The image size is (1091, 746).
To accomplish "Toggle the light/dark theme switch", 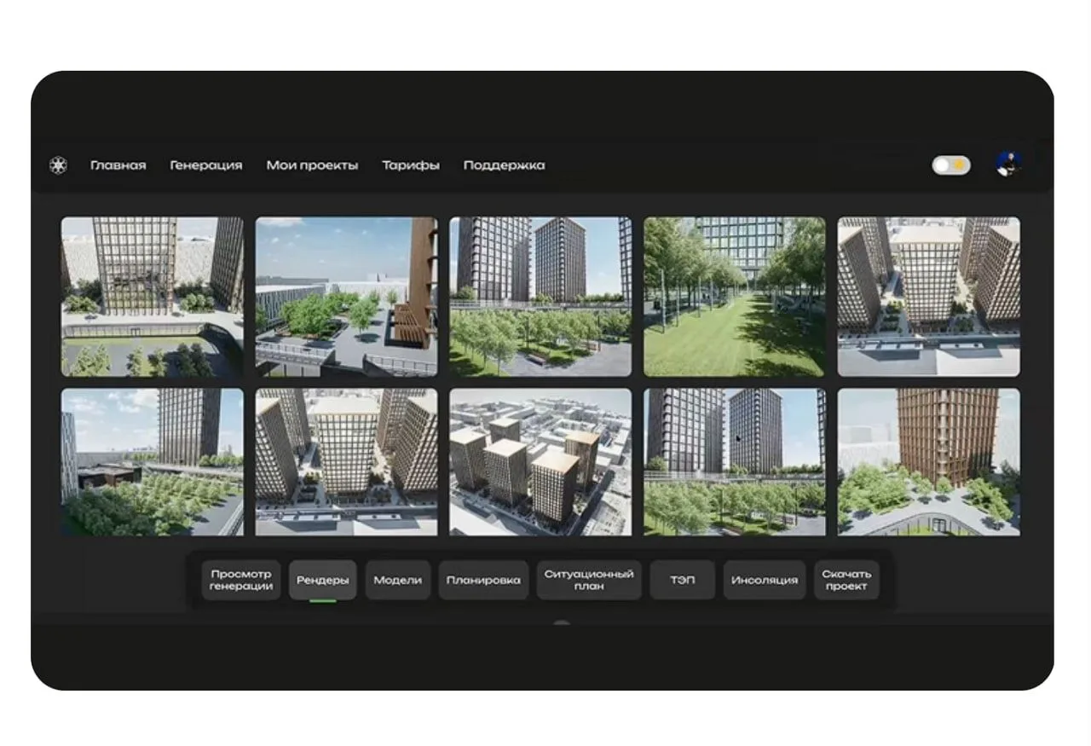I will coord(950,165).
